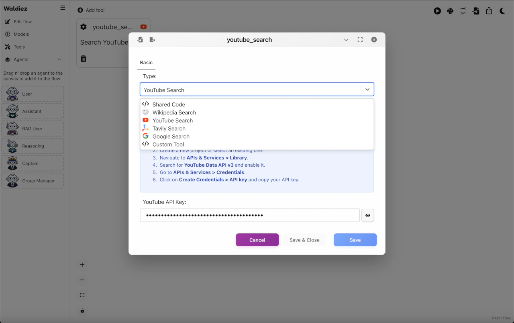Click the import tool icon in dialog header
This screenshot has height=323, width=514.
[x=140, y=40]
